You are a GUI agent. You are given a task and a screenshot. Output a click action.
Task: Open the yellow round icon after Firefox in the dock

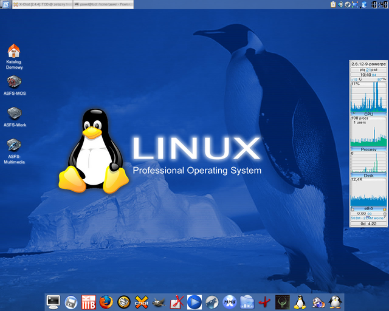pyautogui.click(x=124, y=302)
